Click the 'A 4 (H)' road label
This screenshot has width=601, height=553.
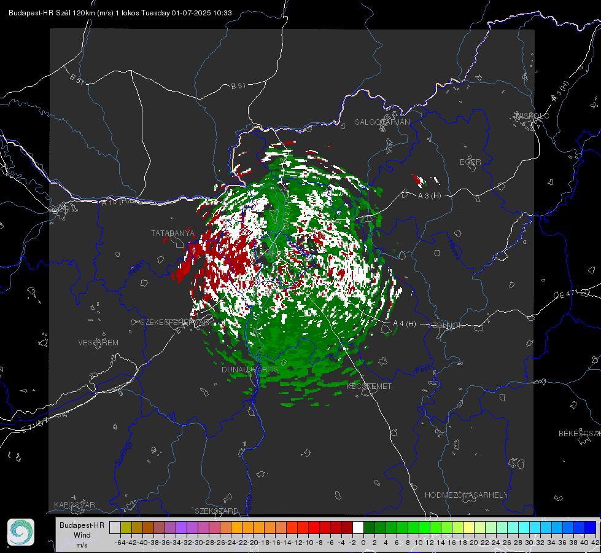pos(405,324)
